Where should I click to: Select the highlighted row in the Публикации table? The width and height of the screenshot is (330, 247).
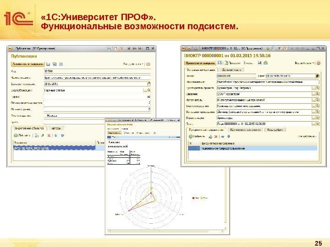(x=59, y=148)
